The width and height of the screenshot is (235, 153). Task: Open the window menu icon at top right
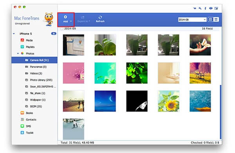(216, 8)
